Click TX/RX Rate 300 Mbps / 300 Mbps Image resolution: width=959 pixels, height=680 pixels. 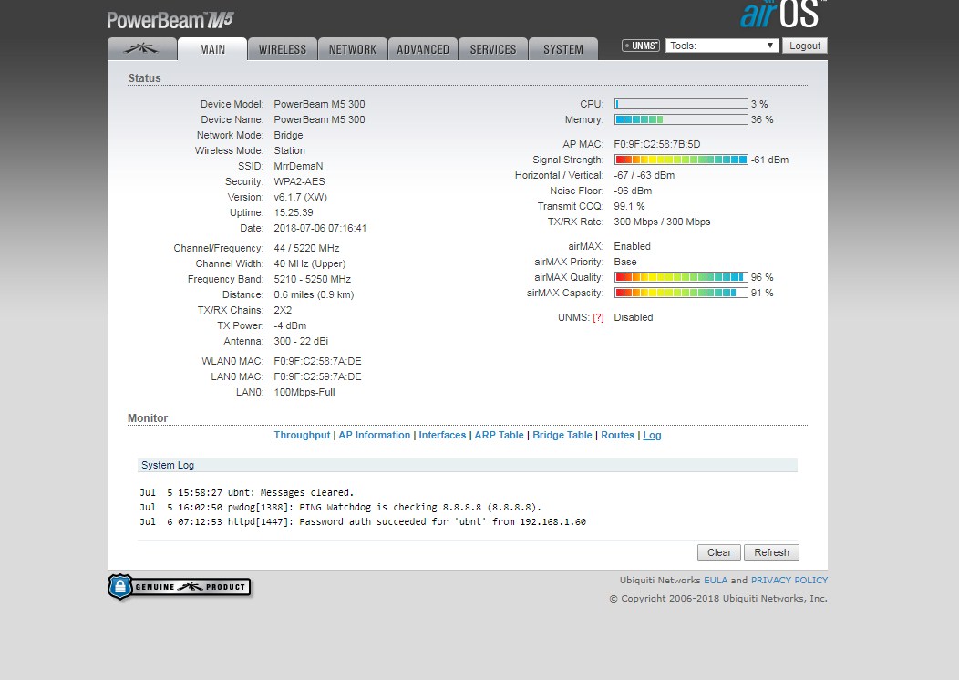coord(663,222)
